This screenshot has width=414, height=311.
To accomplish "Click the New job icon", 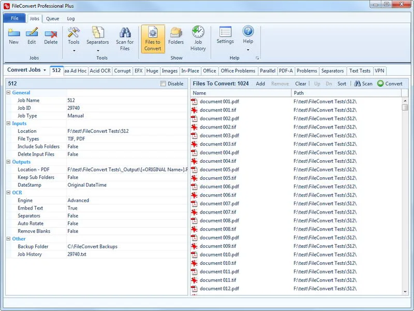I will [x=14, y=33].
